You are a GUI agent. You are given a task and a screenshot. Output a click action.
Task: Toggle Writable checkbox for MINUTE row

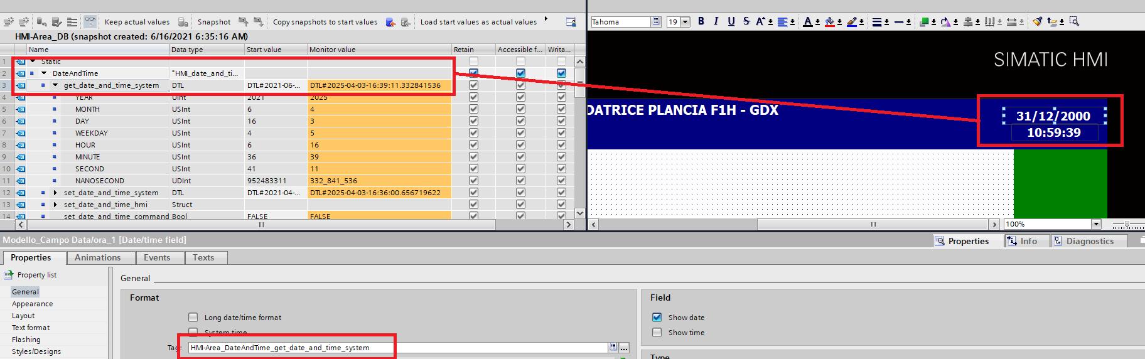point(561,157)
